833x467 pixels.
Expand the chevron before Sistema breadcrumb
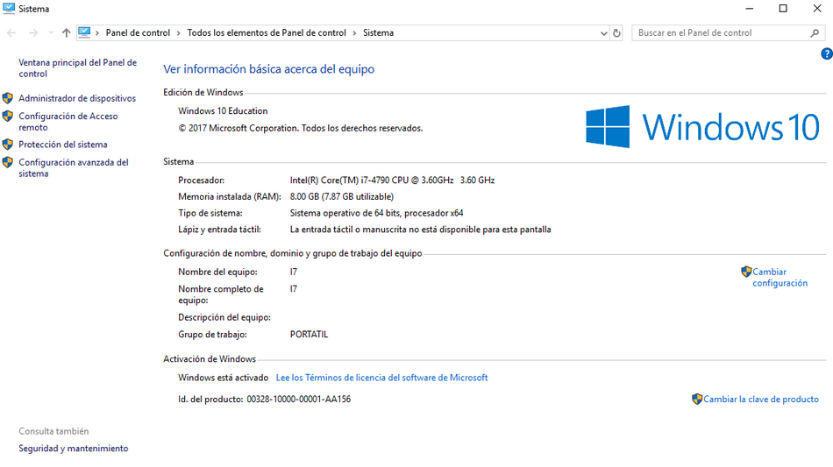tap(355, 33)
